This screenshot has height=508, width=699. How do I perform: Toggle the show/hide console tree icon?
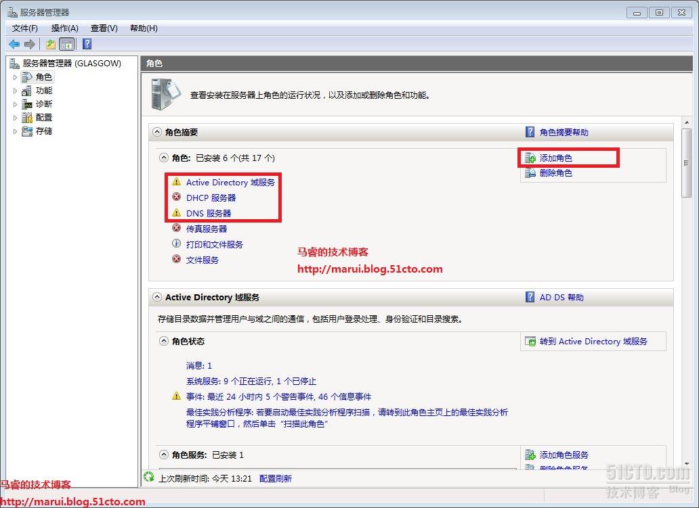pyautogui.click(x=67, y=44)
